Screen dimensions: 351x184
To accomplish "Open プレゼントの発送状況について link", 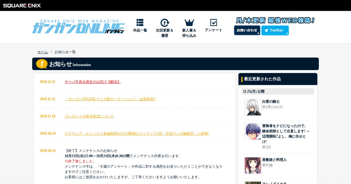I will tap(89, 116).
